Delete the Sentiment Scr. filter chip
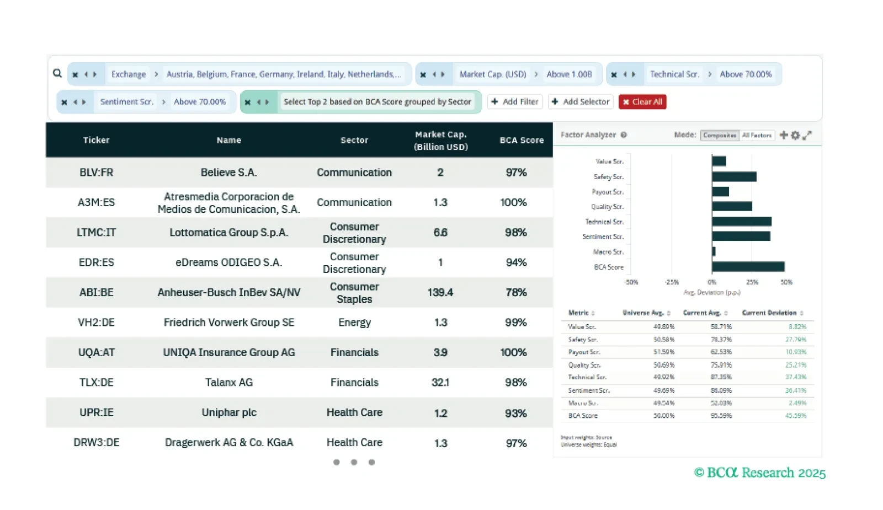Image resolution: width=883 pixels, height=510 pixels. (64, 102)
